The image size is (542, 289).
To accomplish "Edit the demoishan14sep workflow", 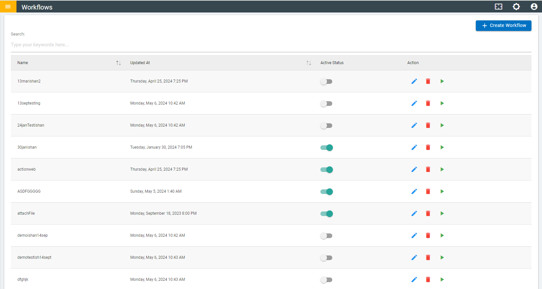I will tap(414, 235).
